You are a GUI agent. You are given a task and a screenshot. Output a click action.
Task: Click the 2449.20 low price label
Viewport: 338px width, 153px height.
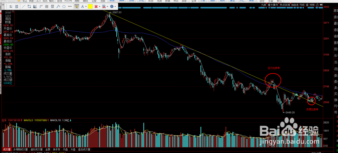(291, 112)
